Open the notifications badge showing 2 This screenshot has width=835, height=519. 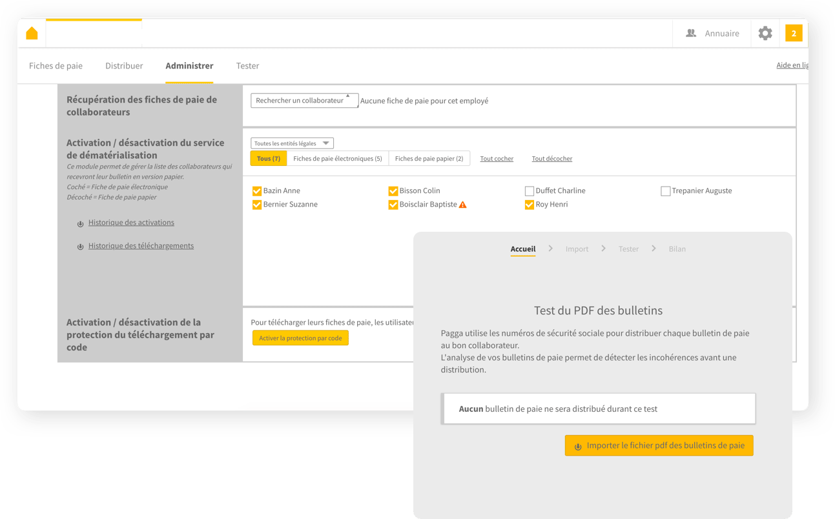coord(794,33)
